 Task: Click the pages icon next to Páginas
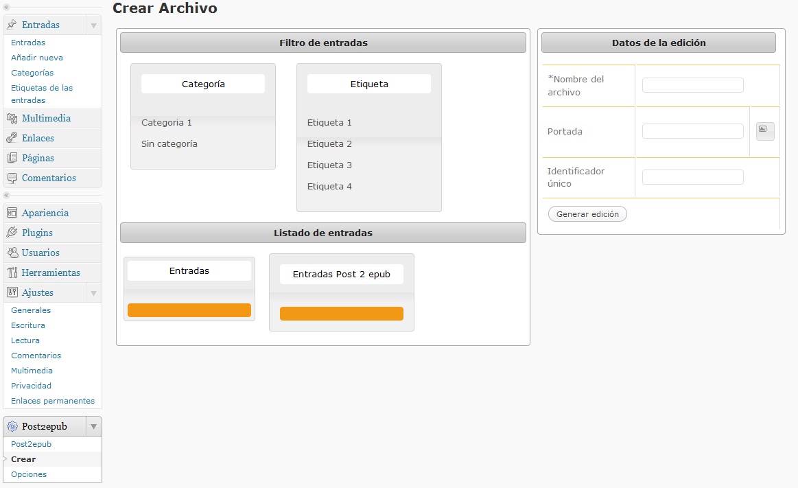[x=12, y=158]
